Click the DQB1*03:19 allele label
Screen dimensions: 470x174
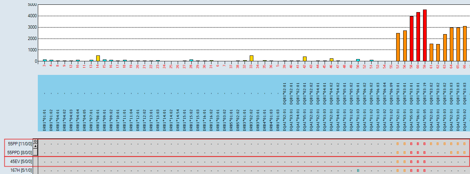click(x=425, y=94)
